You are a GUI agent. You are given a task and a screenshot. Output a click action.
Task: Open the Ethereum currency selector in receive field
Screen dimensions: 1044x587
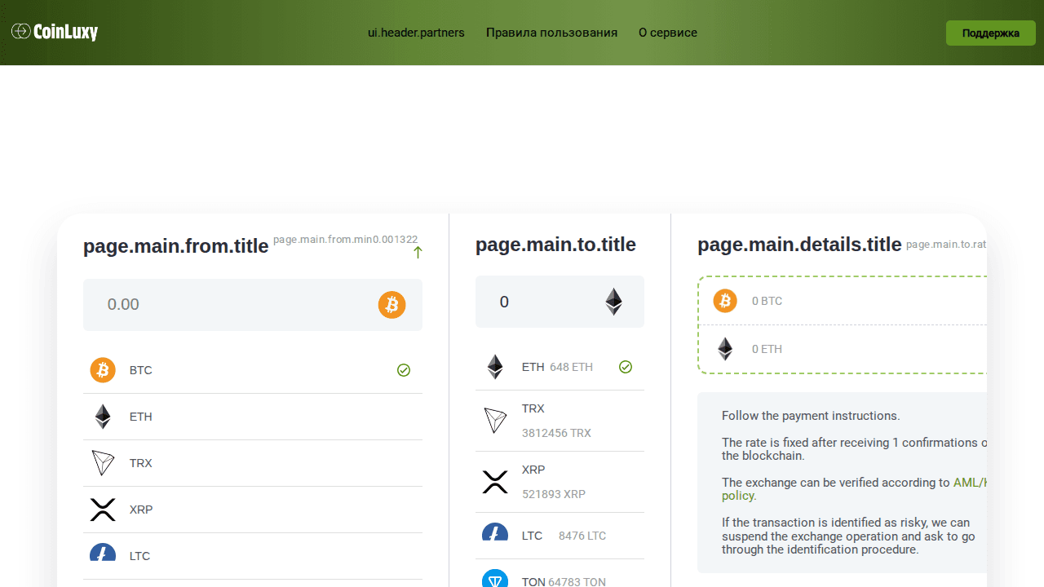tap(614, 302)
